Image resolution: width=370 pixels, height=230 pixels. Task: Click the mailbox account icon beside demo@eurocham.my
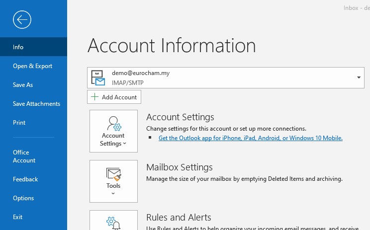pyautogui.click(x=98, y=78)
